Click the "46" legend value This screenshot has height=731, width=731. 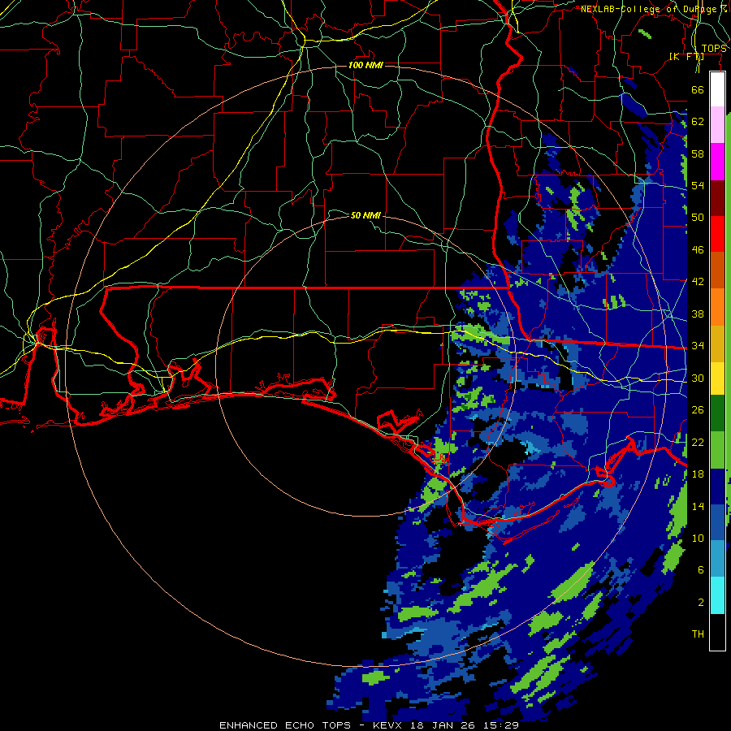coord(698,250)
